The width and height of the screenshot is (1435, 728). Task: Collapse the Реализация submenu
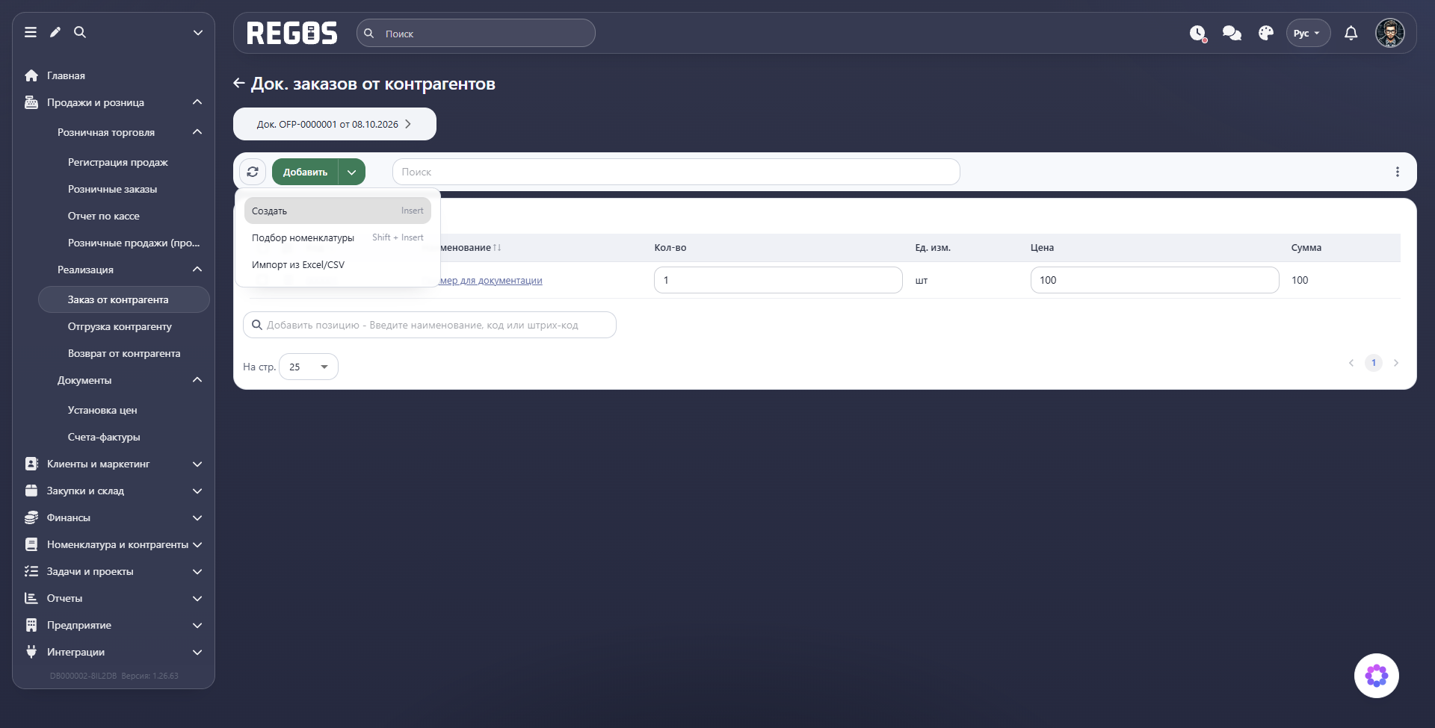197,270
